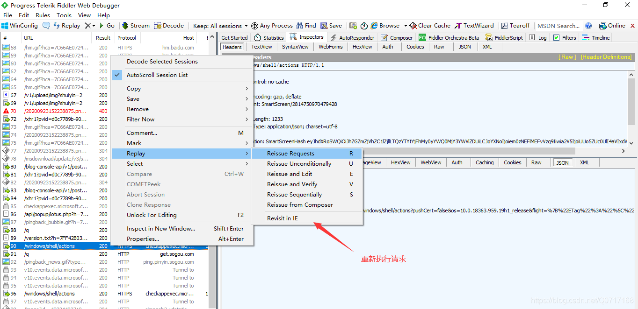Open the TextWizard tool
This screenshot has width=638, height=309.
474,26
